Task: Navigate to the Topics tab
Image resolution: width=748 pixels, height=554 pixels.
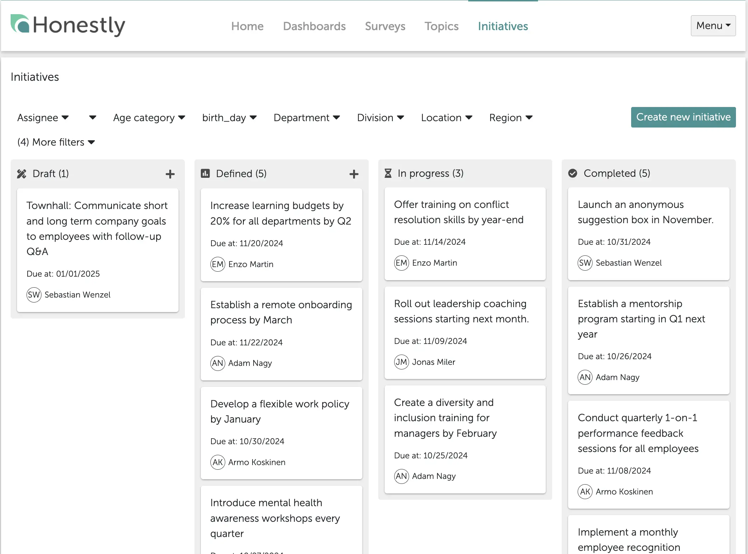Action: tap(441, 26)
